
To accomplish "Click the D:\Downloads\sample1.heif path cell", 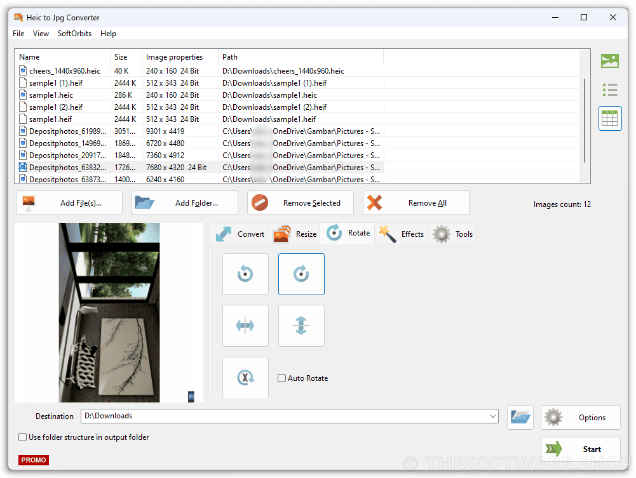I will pos(269,119).
